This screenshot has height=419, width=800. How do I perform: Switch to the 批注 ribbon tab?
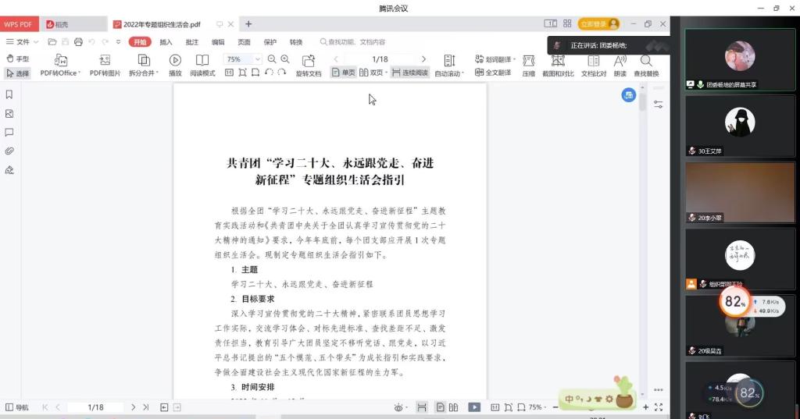pos(191,42)
